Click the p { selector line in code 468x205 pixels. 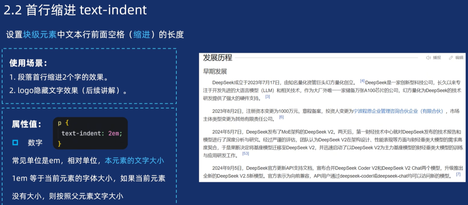[x=63, y=123]
